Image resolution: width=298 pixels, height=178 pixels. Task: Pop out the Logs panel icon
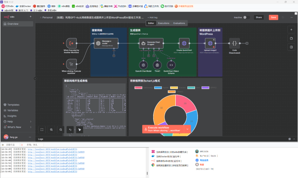289,139
